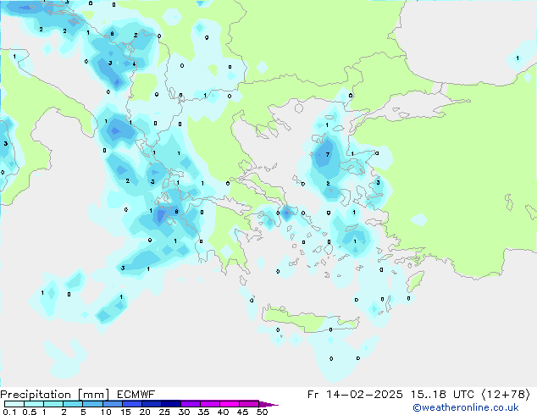The image size is (537, 415).
Task: Click the 2–5 mm legend color segment
Action: click(x=73, y=404)
